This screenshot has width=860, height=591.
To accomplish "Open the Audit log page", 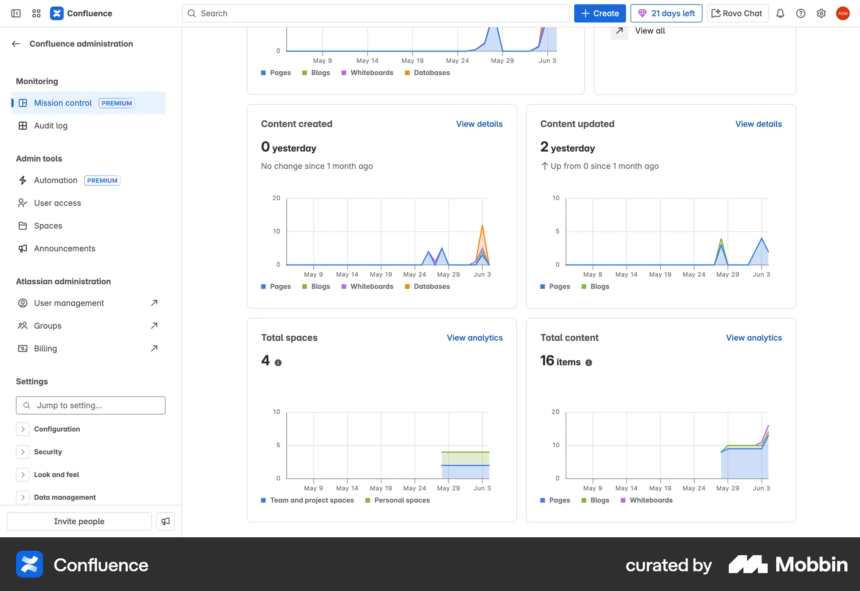I will [50, 126].
